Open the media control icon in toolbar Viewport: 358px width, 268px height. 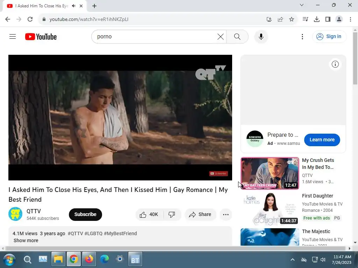[x=305, y=20]
